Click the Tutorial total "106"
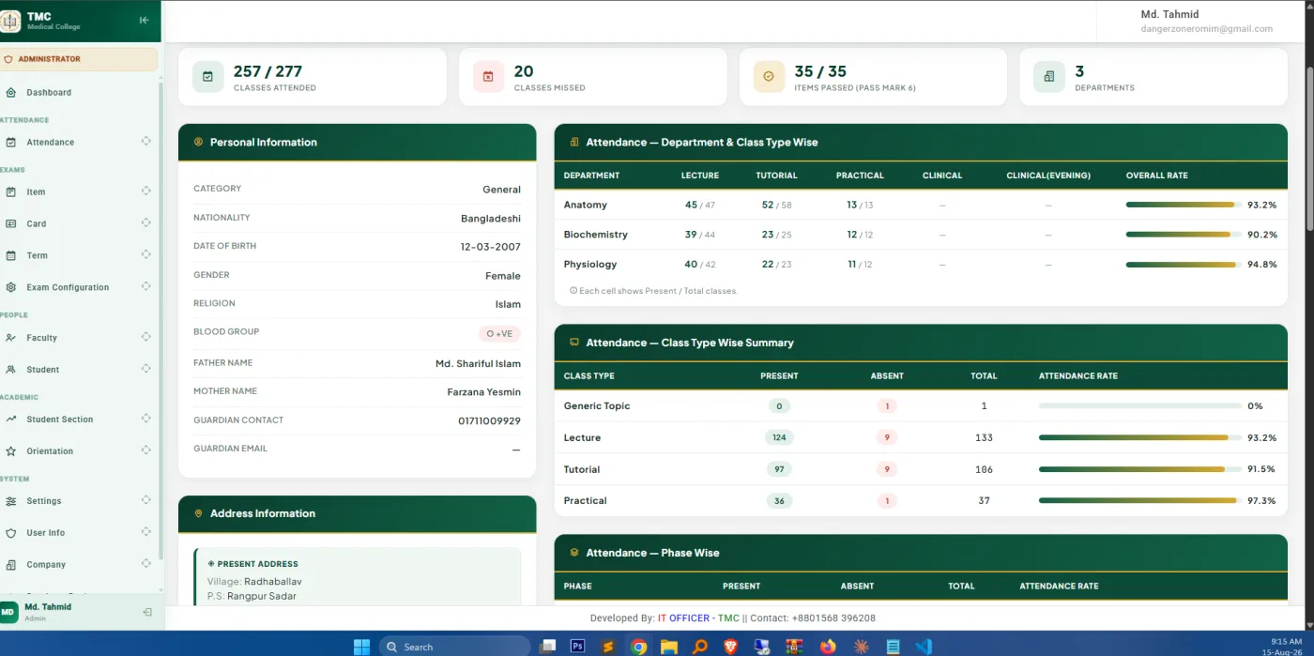 click(984, 469)
